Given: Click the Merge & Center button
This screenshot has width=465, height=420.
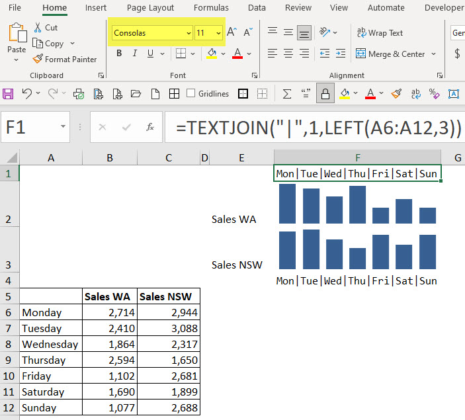Looking at the screenshot, I should [390, 54].
